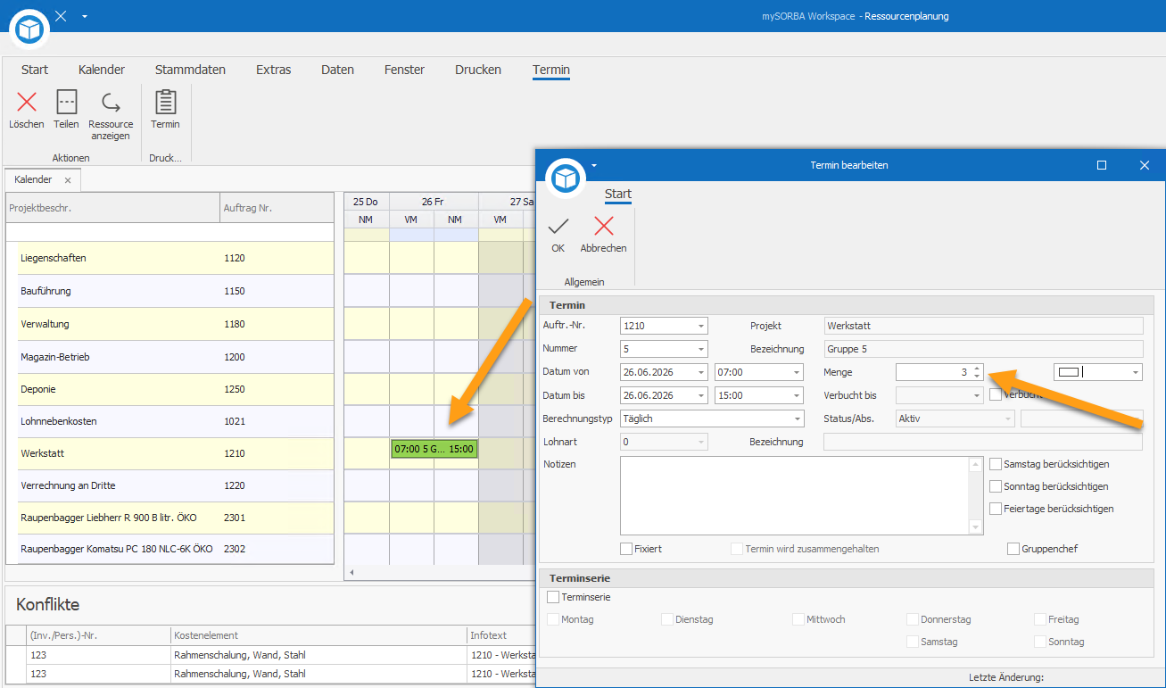The height and width of the screenshot is (688, 1166).
Task: Close the Kalender document tab
Action: pos(68,180)
